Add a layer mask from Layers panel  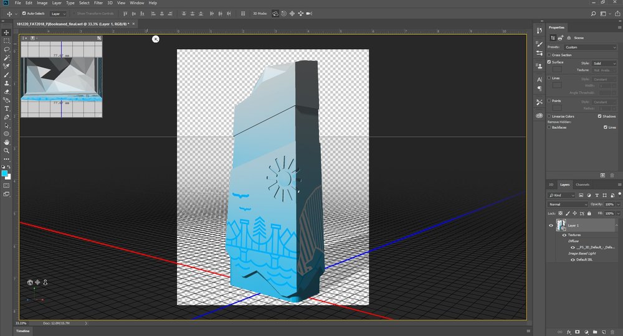coord(577,332)
